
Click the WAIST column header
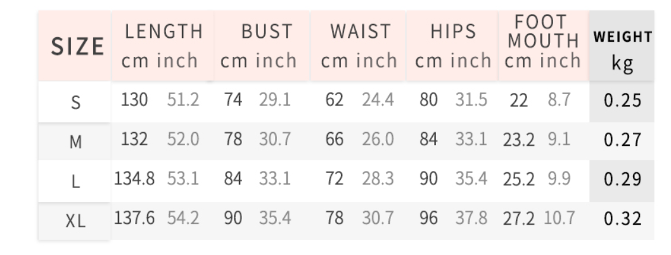pyautogui.click(x=359, y=46)
